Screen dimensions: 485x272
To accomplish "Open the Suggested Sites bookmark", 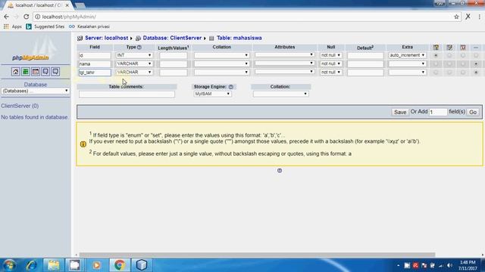I will click(x=45, y=26).
